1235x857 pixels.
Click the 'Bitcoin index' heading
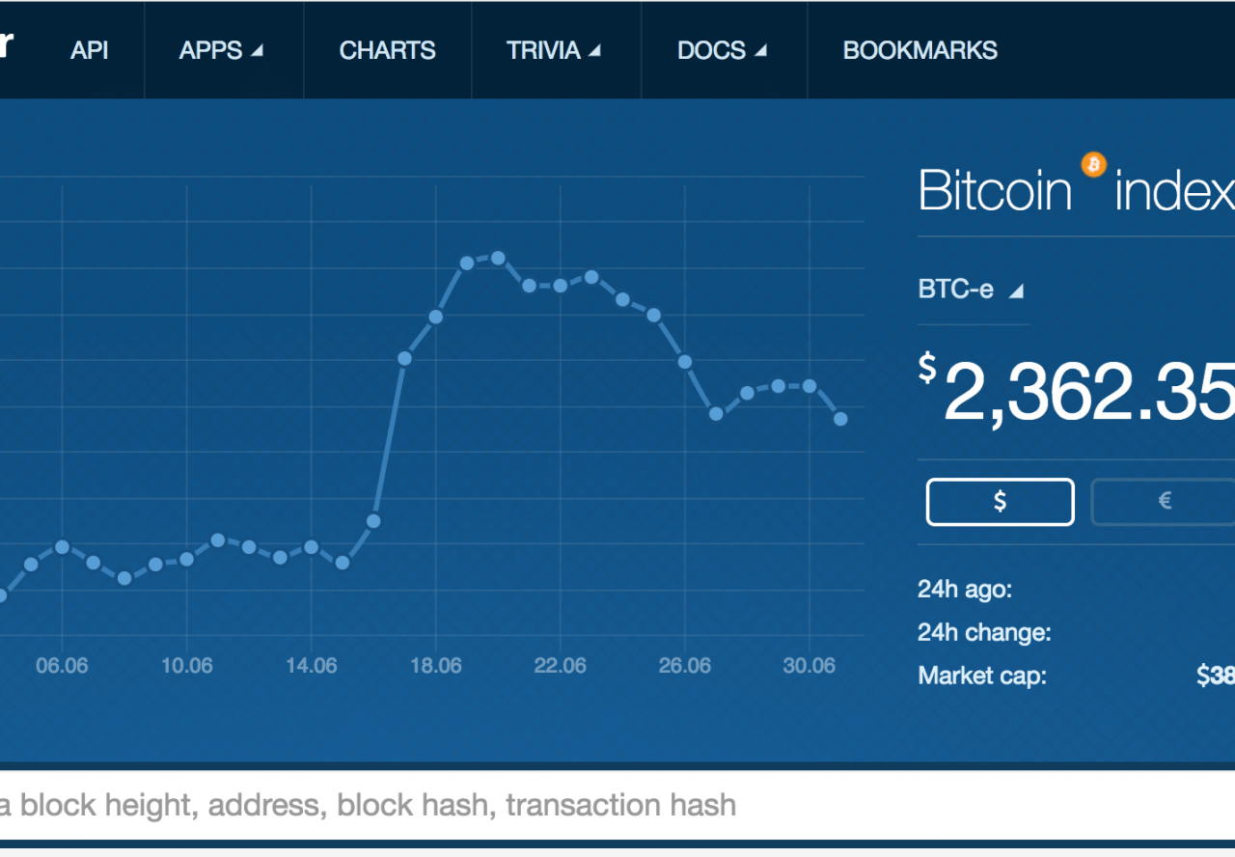1076,189
